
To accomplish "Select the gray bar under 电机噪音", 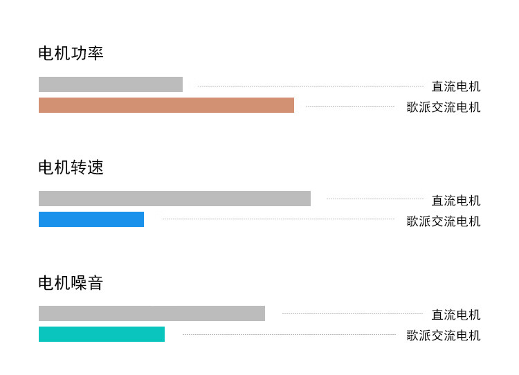I will pyautogui.click(x=152, y=313).
